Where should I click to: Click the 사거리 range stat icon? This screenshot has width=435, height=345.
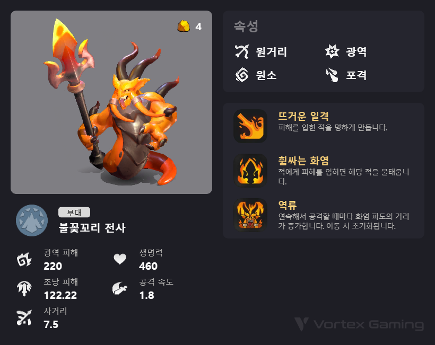tap(24, 317)
